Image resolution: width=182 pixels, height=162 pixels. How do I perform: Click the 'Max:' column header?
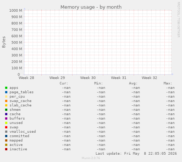click(168, 83)
